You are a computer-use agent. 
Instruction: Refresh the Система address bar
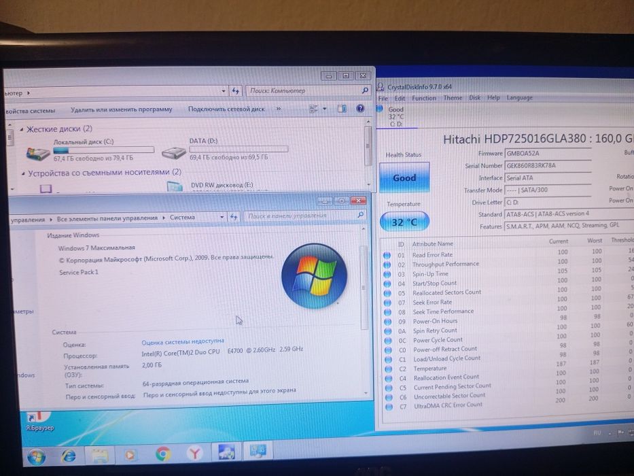click(x=234, y=217)
